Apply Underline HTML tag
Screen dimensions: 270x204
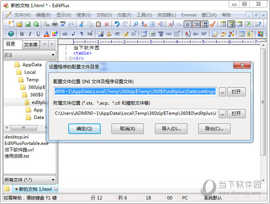[38, 34]
